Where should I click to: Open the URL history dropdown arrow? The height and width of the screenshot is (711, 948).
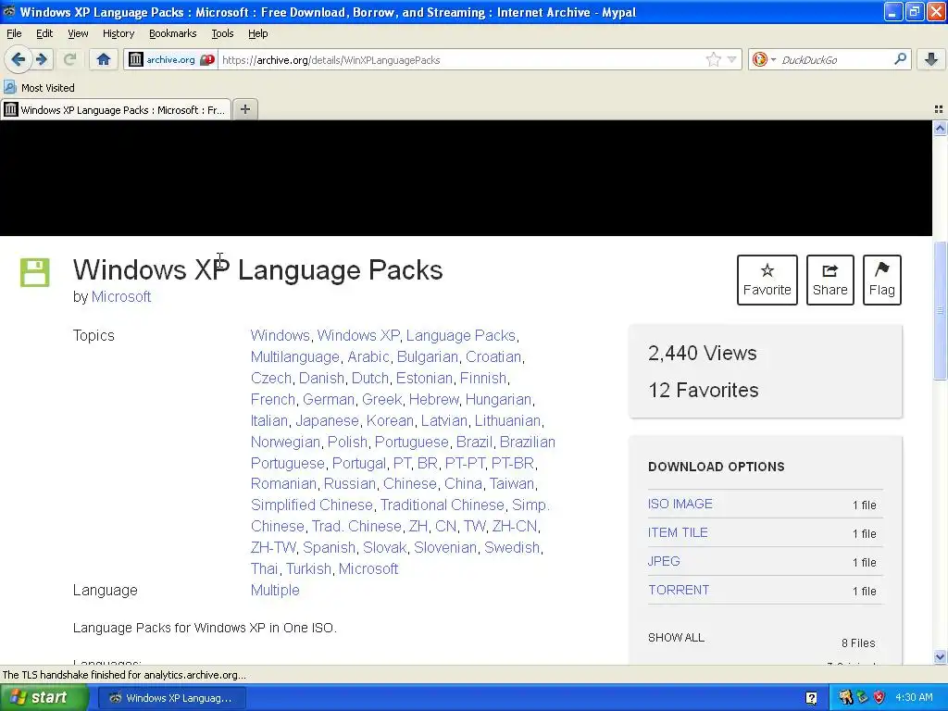(731, 59)
